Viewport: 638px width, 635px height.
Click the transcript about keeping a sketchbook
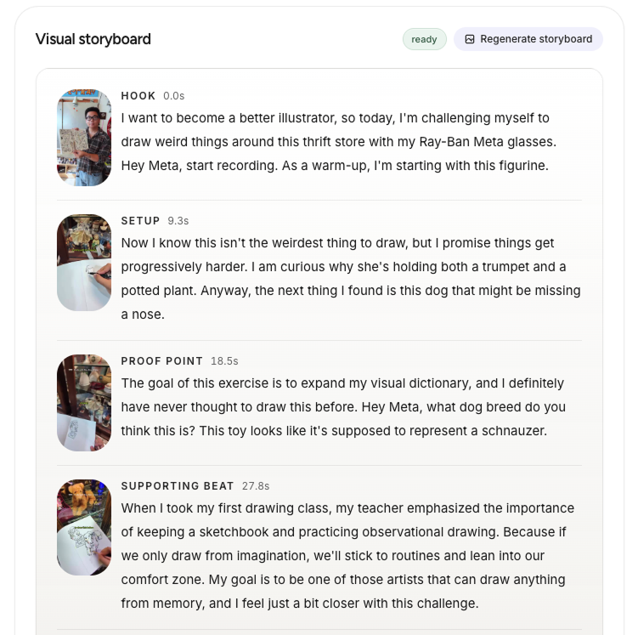coord(348,556)
